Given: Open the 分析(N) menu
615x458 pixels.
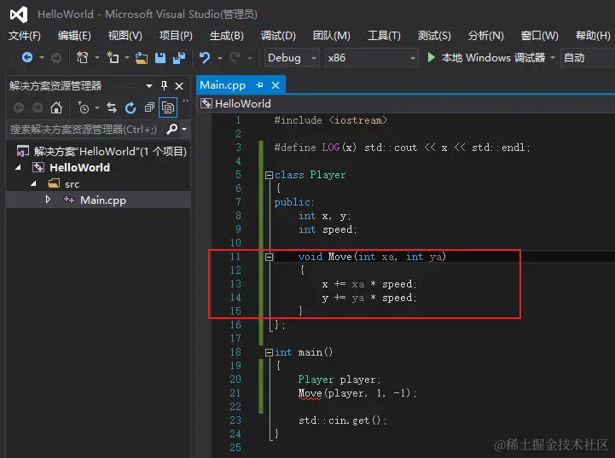Looking at the screenshot, I should point(485,36).
